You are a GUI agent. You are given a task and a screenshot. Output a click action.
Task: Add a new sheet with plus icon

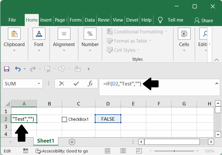click(x=72, y=142)
